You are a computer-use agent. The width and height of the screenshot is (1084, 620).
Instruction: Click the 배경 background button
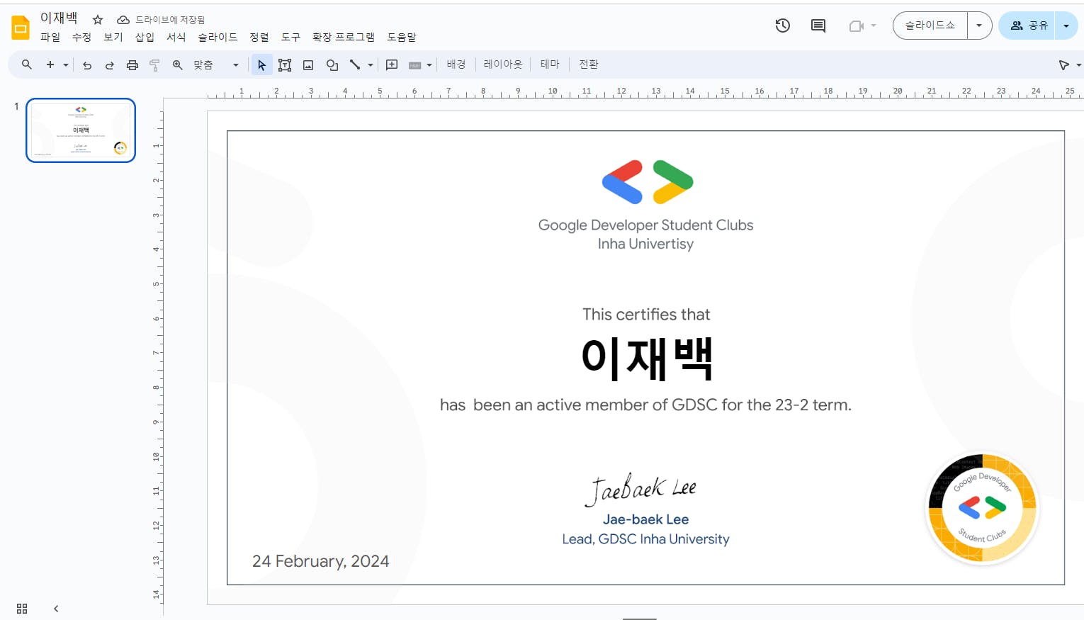pos(456,64)
